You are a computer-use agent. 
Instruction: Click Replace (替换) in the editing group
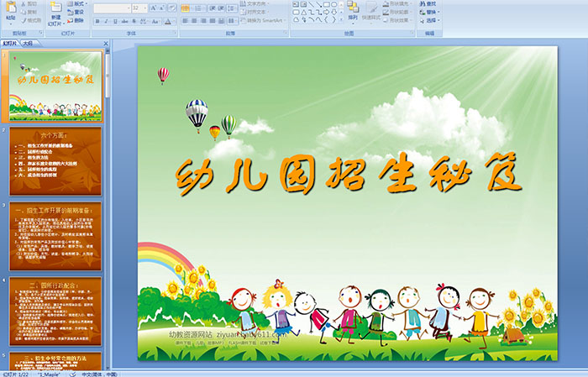[429, 12]
